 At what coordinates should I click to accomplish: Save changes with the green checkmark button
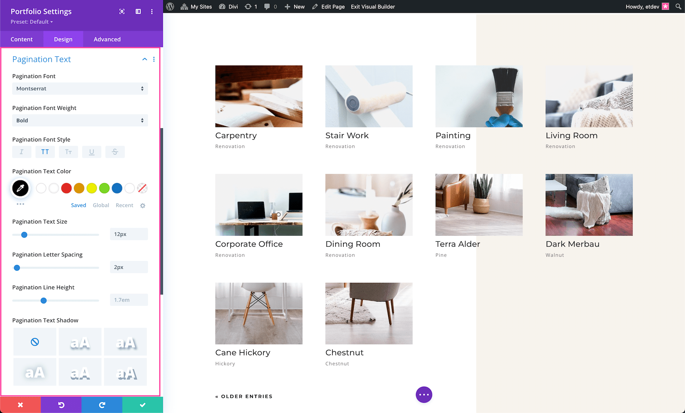click(x=142, y=405)
